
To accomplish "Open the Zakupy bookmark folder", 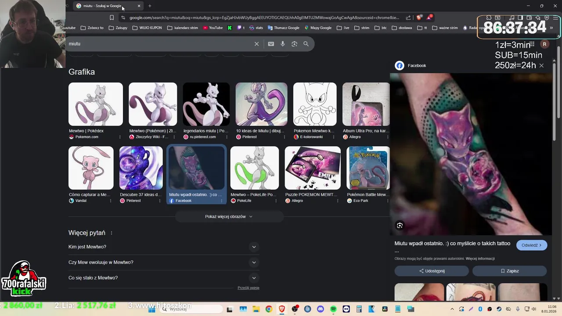I will [118, 28].
